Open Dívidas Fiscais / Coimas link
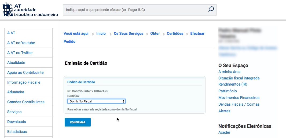This screenshot has width=286, height=138. click(239, 104)
